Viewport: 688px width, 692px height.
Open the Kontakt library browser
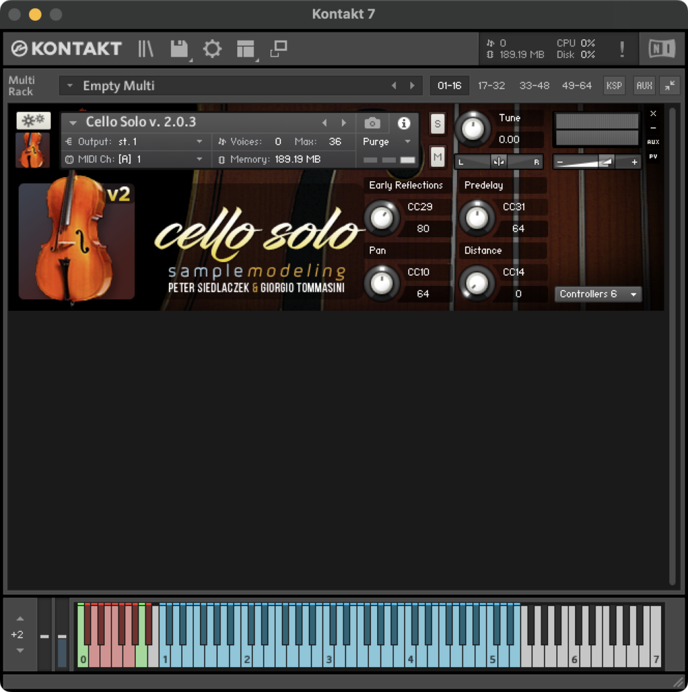coord(145,49)
